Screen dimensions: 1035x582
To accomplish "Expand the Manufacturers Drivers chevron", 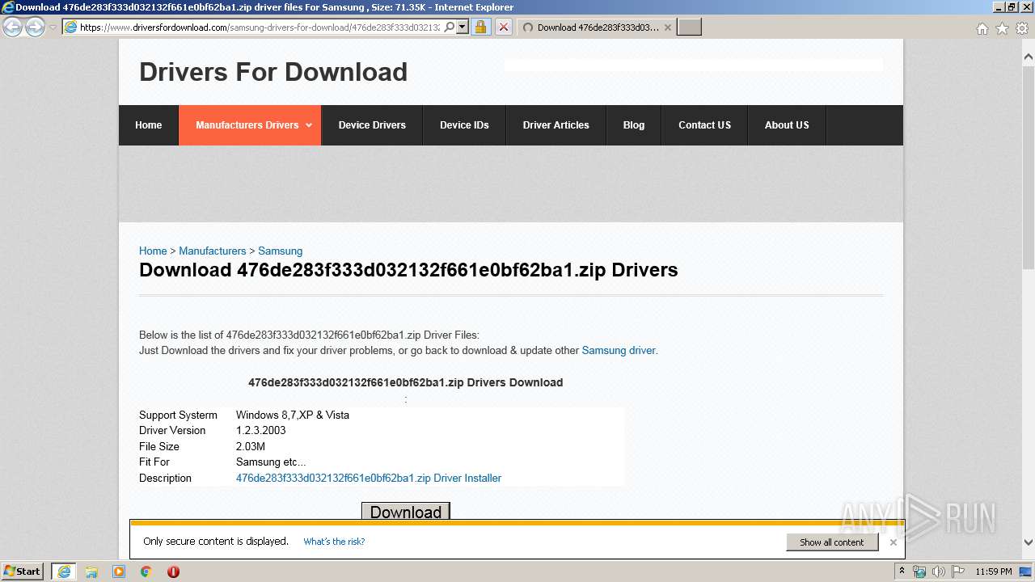I will tap(309, 125).
